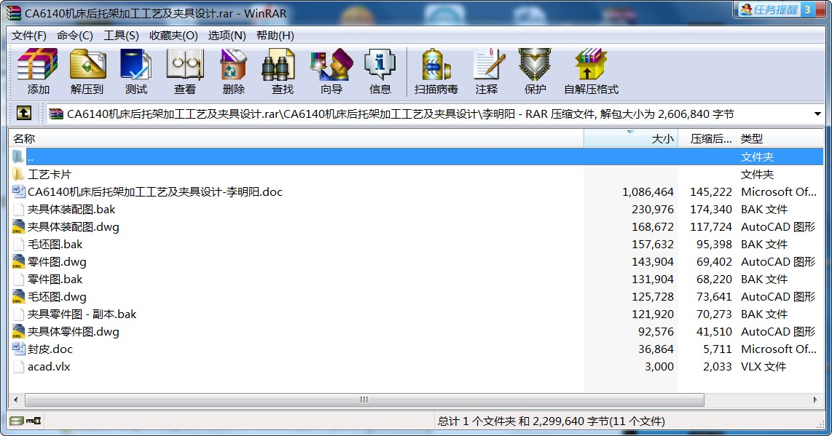The image size is (832, 436).
Task: Click the 信息 (Info) toolbar icon
Action: (380, 65)
